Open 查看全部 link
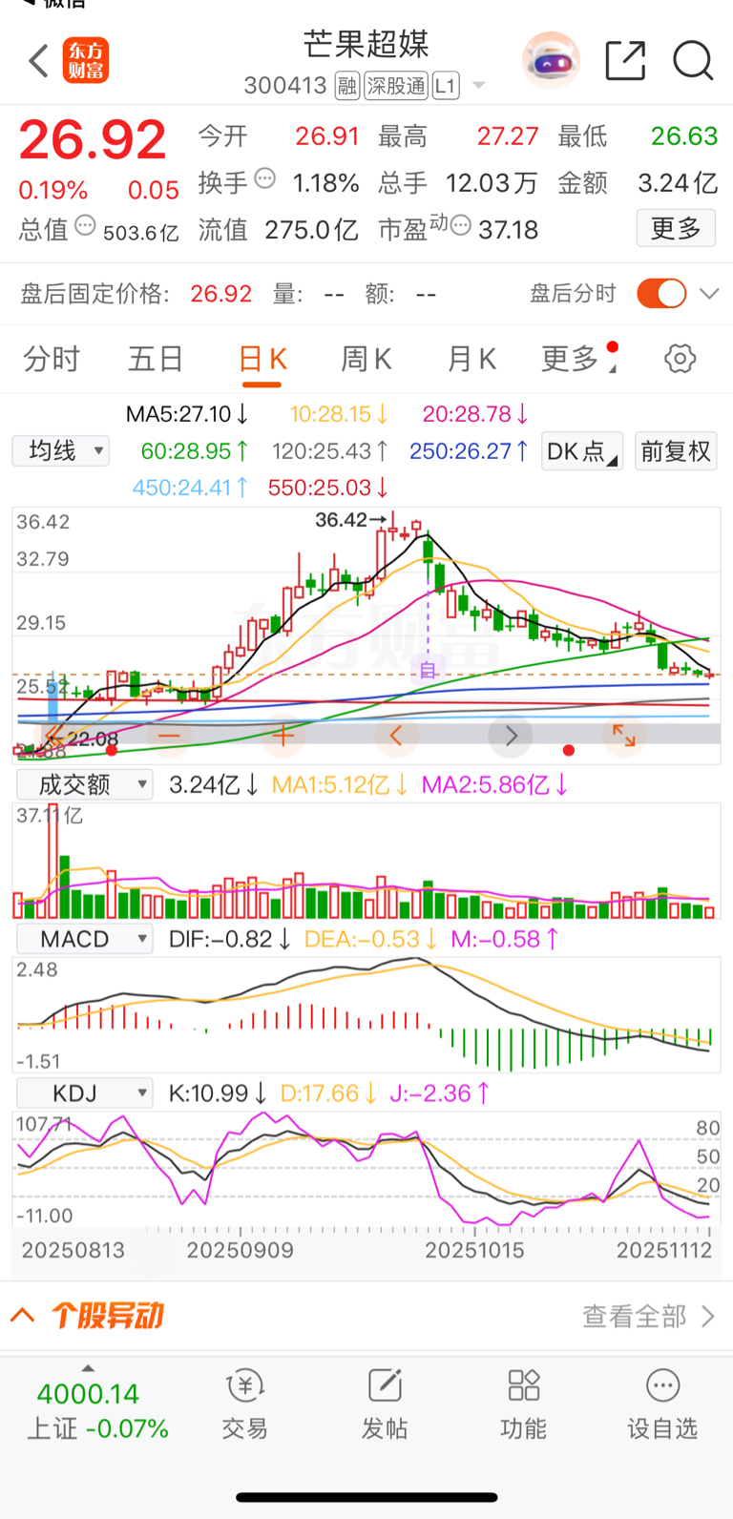733x1519 pixels. click(x=649, y=1317)
